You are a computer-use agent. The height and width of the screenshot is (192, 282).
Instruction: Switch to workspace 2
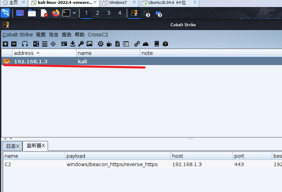(97, 13)
